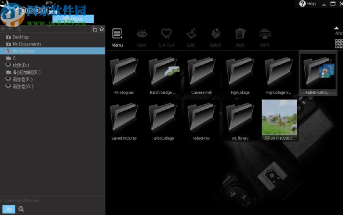
Task: Click the C:\Users\pc\Pictures path text
Action: point(20,200)
